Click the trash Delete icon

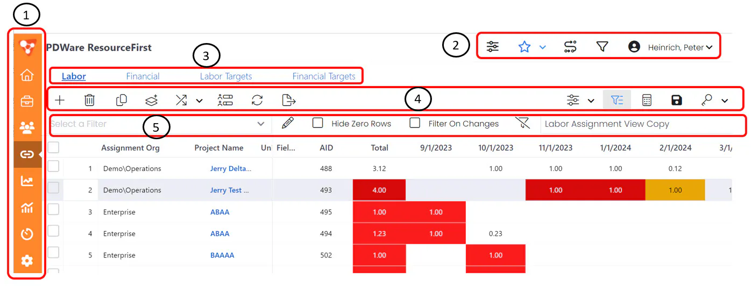tap(90, 100)
